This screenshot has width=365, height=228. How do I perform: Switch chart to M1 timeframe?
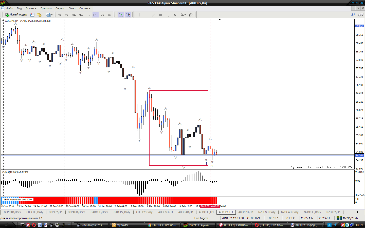pos(60,15)
